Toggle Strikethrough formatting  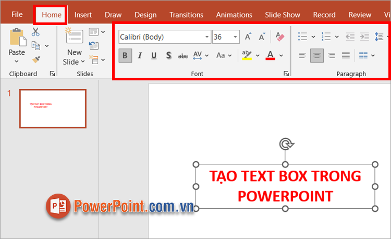pyautogui.click(x=183, y=56)
